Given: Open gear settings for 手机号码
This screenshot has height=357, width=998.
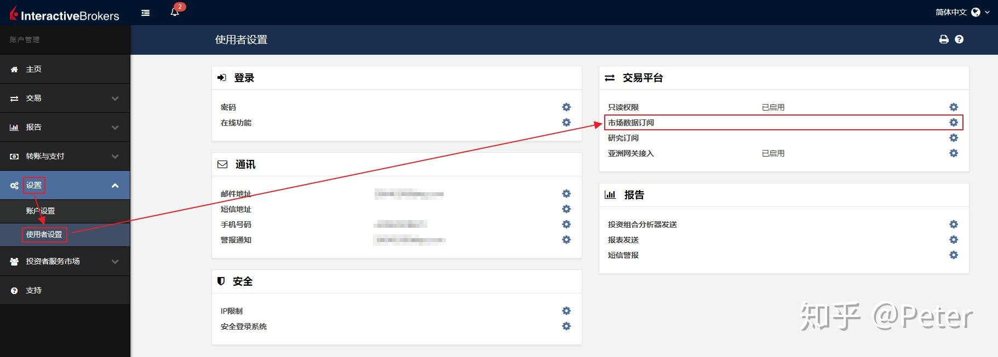Looking at the screenshot, I should (566, 224).
